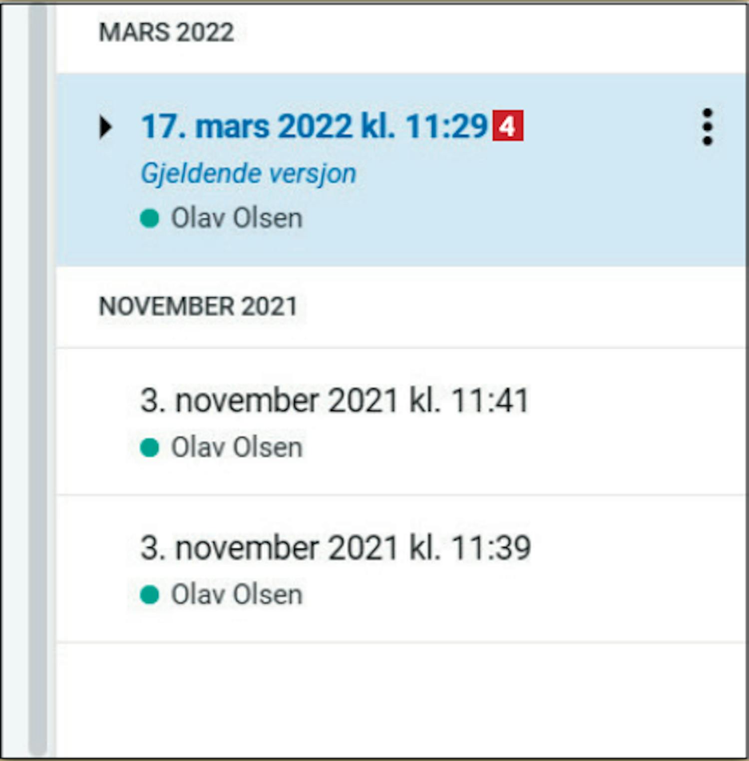Click empty area below the version list
This screenshot has height=761, width=749.
point(401,699)
